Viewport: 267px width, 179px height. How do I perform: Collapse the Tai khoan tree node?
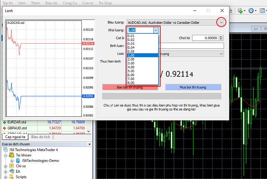[x=5, y=155]
